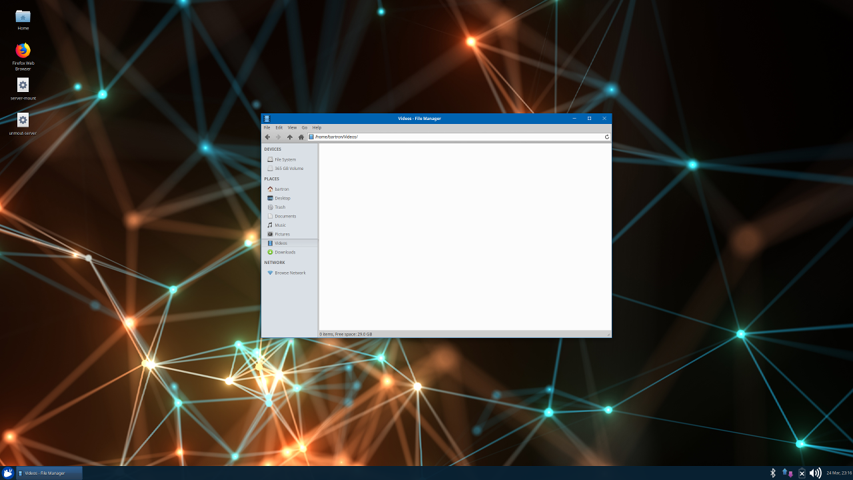
Task: Navigate to Downloads in Places
Action: 285,252
